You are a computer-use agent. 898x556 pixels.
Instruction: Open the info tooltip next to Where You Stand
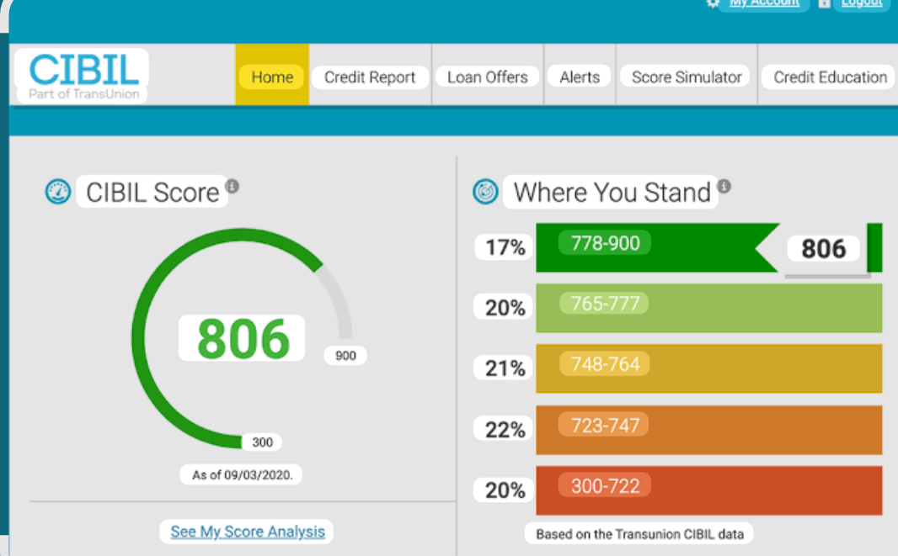tap(724, 186)
